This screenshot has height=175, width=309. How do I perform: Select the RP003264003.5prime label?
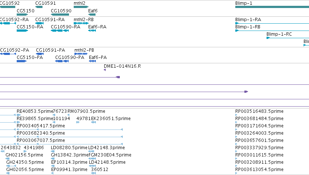click(259, 133)
